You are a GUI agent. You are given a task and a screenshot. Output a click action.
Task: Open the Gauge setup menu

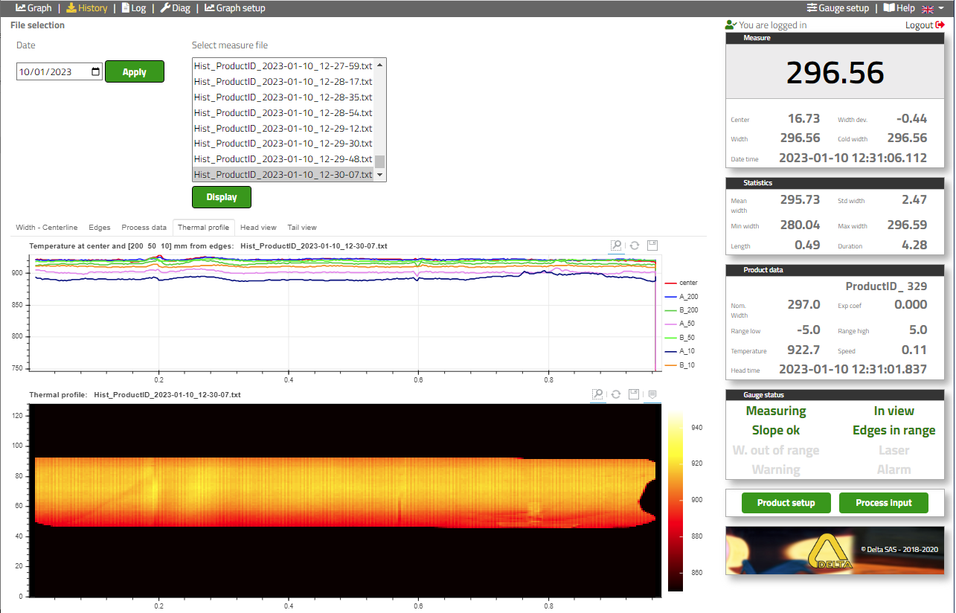pos(837,8)
